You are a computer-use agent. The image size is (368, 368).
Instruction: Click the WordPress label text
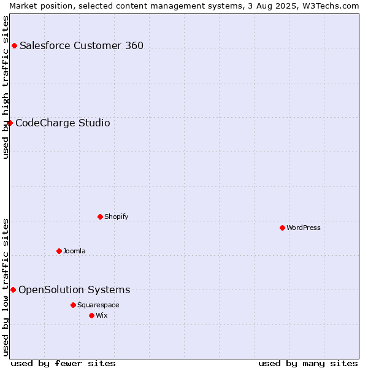304,228
